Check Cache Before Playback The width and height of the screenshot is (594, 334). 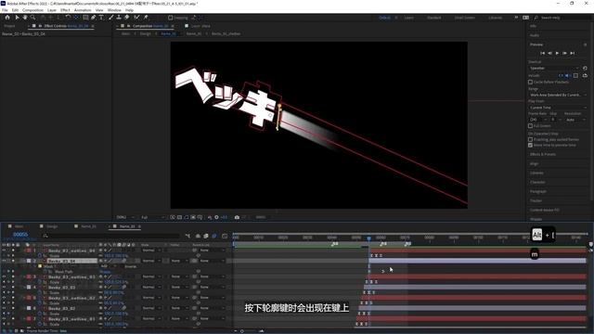pyautogui.click(x=530, y=82)
